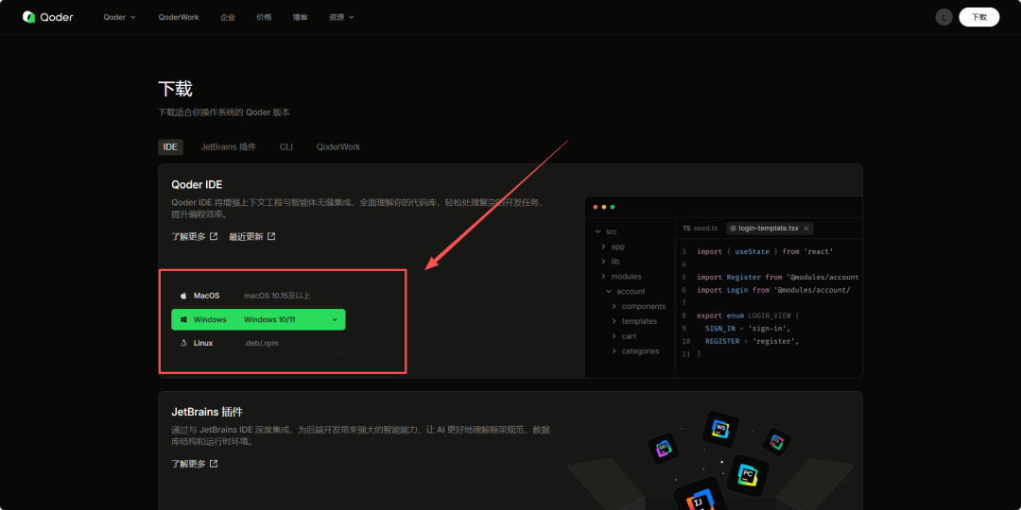Open the 资源 dropdown menu
The image size is (1021, 510).
coord(341,17)
